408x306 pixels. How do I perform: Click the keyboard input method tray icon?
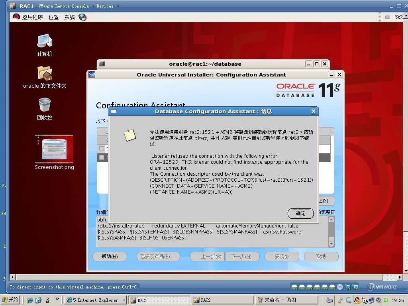click(x=330, y=300)
